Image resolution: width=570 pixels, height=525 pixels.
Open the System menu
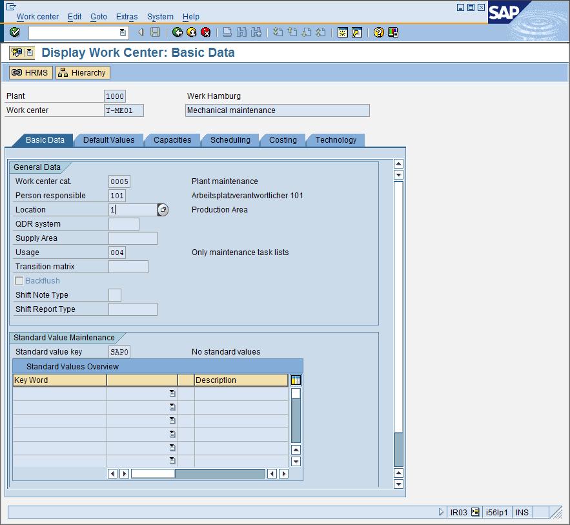[160, 17]
